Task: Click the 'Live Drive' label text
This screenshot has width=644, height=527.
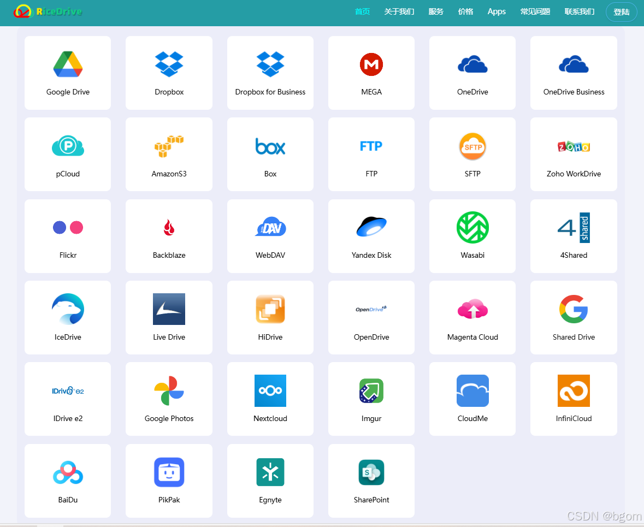Action: (169, 337)
